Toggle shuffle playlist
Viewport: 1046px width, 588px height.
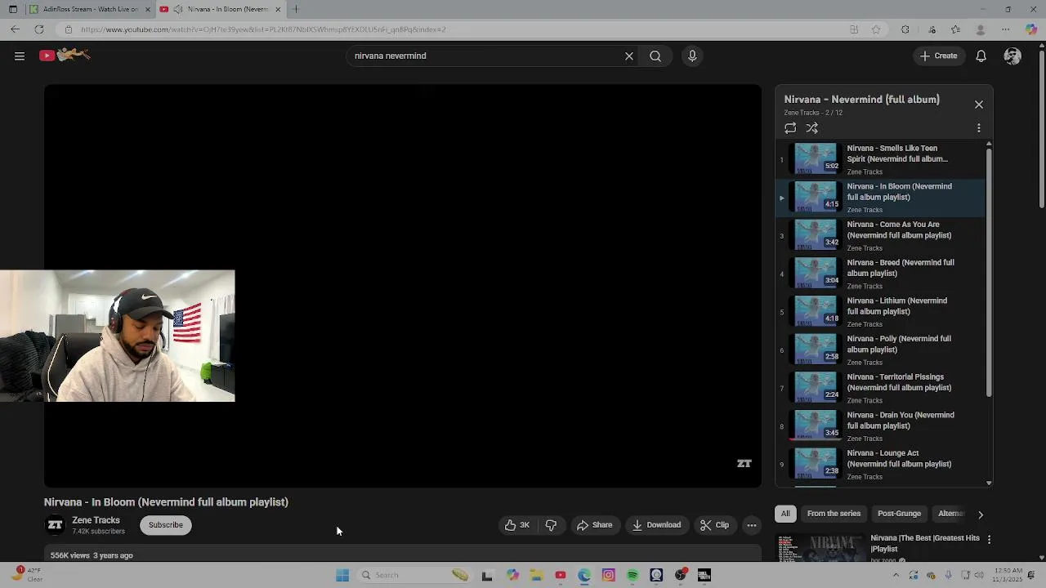812,128
